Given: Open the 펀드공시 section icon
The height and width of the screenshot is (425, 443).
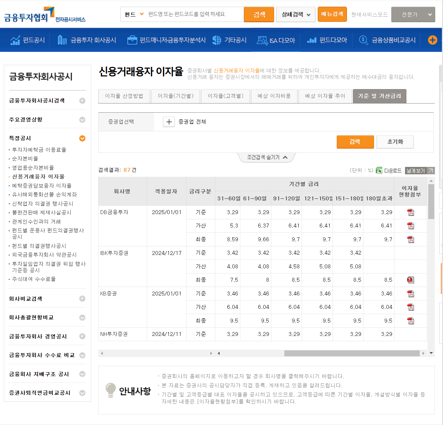Looking at the screenshot, I should tap(15, 40).
